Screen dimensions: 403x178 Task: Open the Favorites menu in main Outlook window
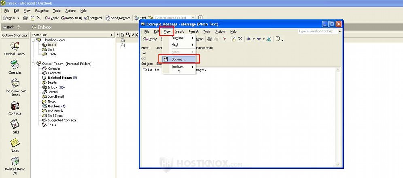click(x=42, y=11)
